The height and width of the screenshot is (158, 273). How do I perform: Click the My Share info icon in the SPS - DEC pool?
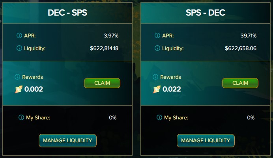(159, 117)
